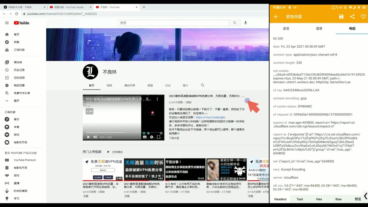The height and width of the screenshot is (207, 368).
Task: Open the three-dot menu on the trailer video
Action: click(157, 99)
